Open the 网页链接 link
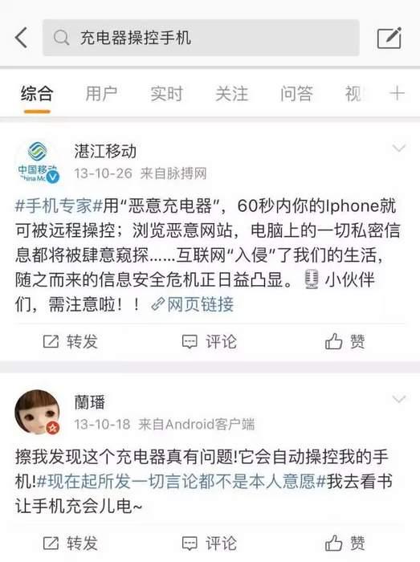This screenshot has width=420, height=562. 193,304
